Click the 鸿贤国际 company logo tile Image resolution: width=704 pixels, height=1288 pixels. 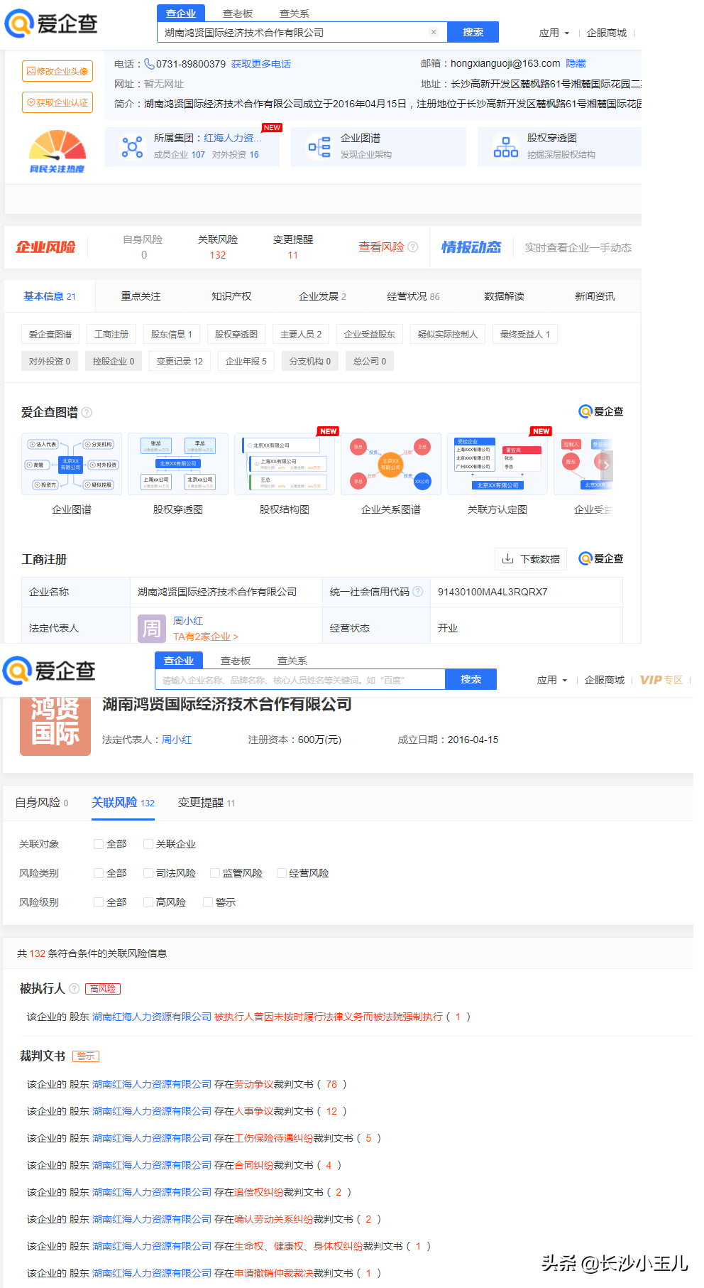click(55, 725)
